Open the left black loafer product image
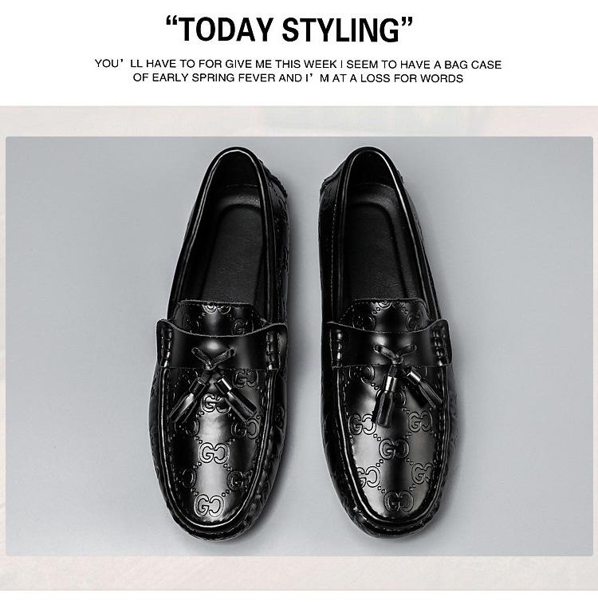This screenshot has width=598, height=609. [219, 344]
